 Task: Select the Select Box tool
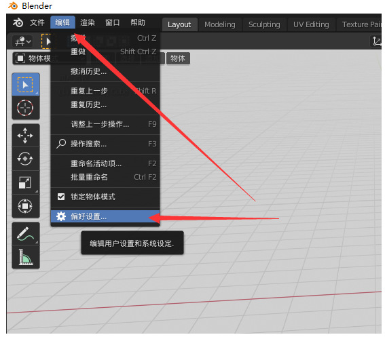click(26, 85)
